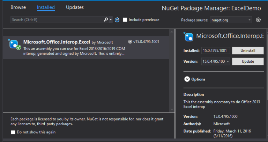Viewport: 268px width, 142px height.
Task: Open package source settings gear
Action: [258, 20]
